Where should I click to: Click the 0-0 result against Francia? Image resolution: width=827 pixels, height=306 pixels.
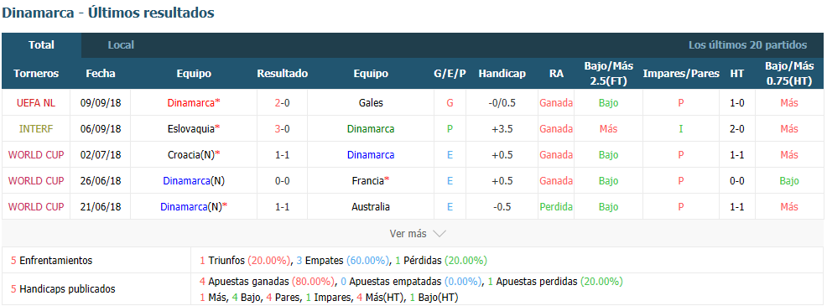click(x=282, y=180)
